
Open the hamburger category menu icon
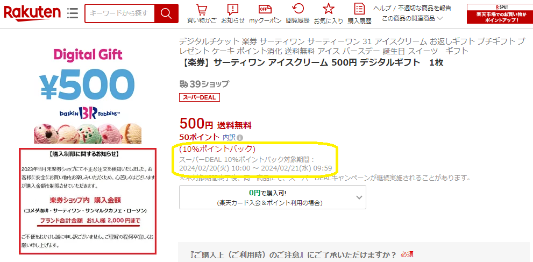tap(73, 13)
